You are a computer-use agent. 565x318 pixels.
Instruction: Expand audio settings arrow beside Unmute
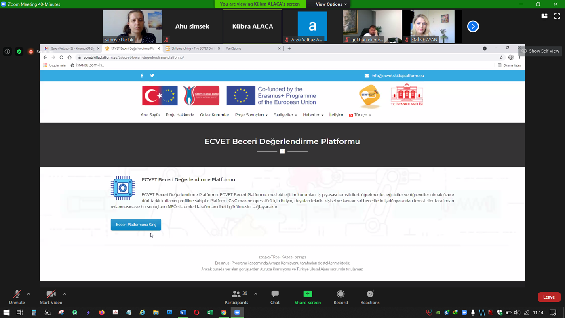coord(29,294)
